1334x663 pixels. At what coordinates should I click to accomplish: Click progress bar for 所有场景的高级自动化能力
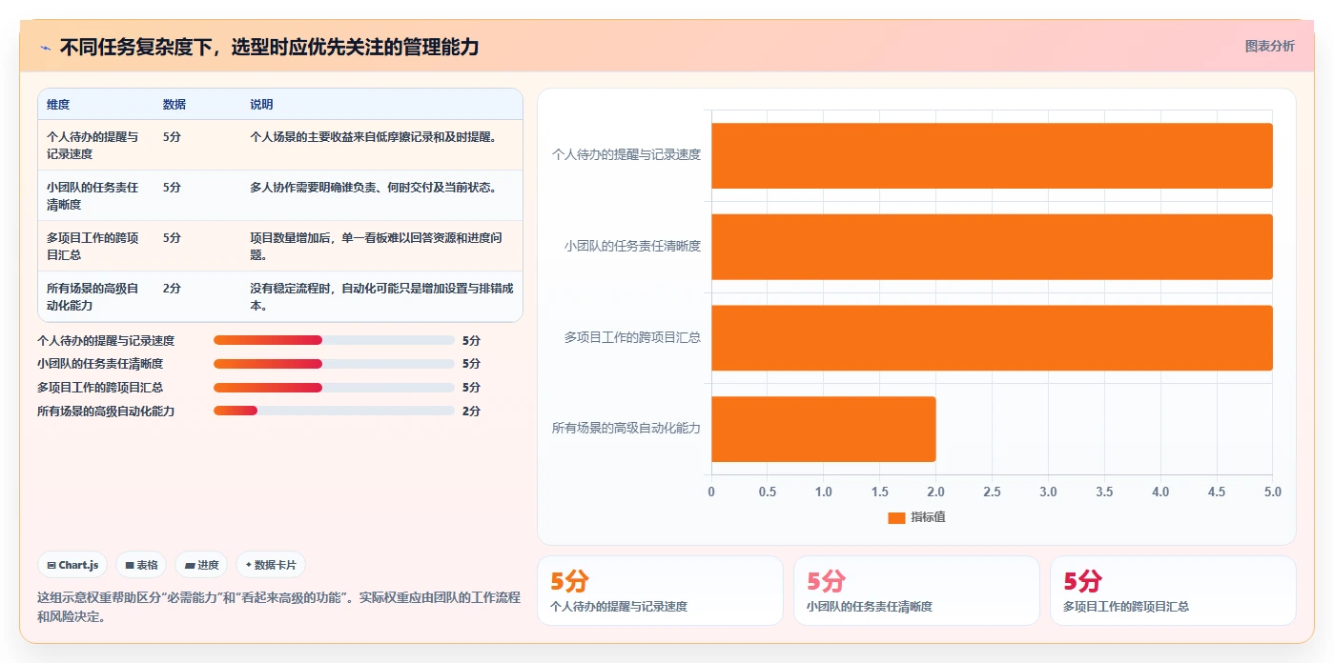334,411
